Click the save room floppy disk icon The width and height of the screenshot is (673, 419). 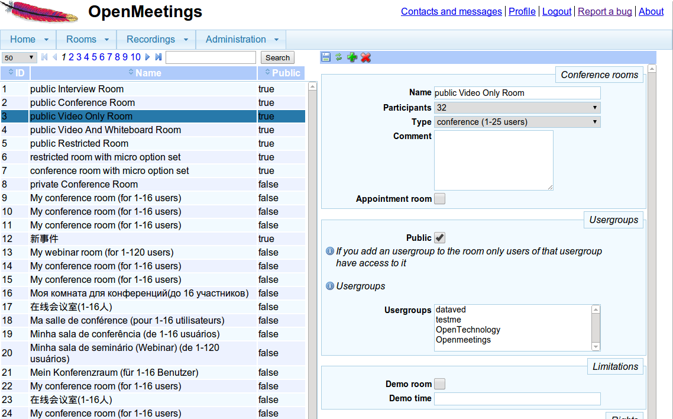(325, 57)
